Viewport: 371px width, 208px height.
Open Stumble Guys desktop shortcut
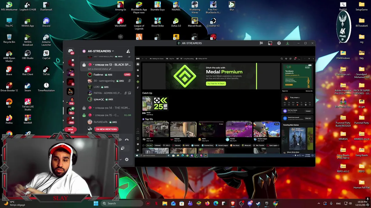(157, 6)
